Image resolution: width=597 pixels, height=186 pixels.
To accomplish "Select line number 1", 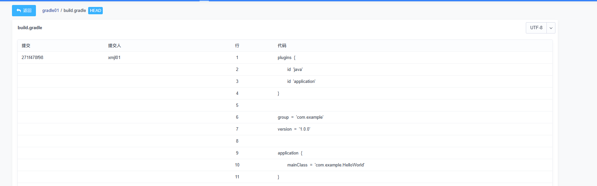I will pos(237,58).
